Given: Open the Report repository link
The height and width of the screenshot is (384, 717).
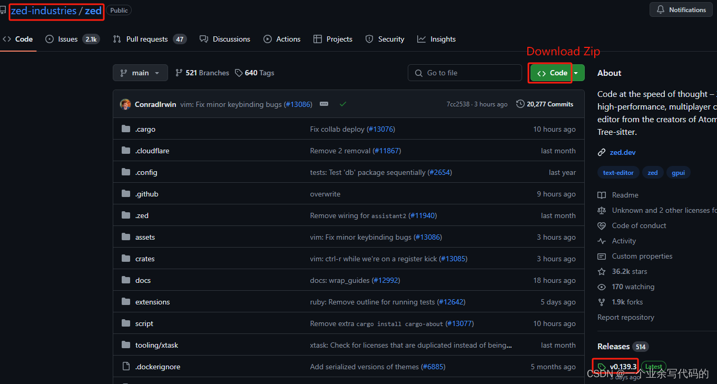Looking at the screenshot, I should [626, 317].
